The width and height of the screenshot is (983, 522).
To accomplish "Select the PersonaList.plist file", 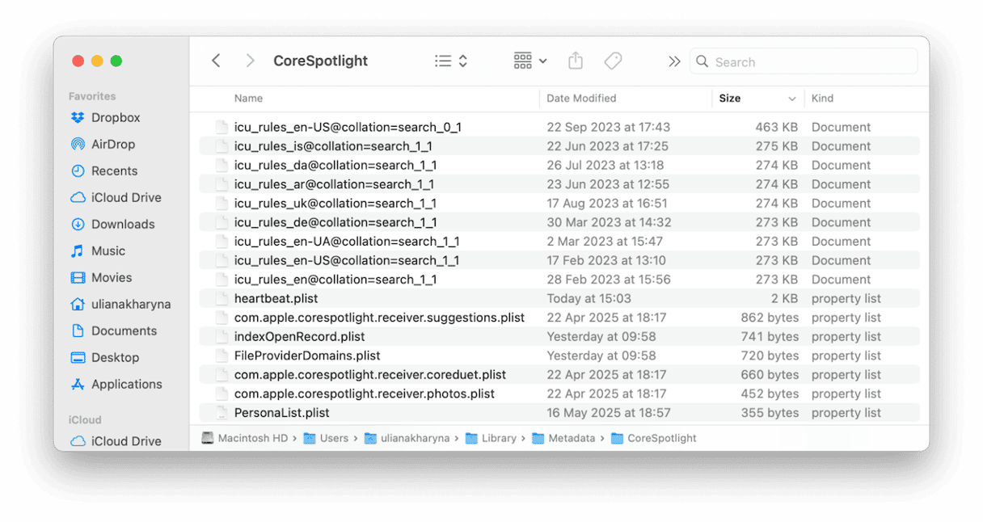I will pos(281,413).
